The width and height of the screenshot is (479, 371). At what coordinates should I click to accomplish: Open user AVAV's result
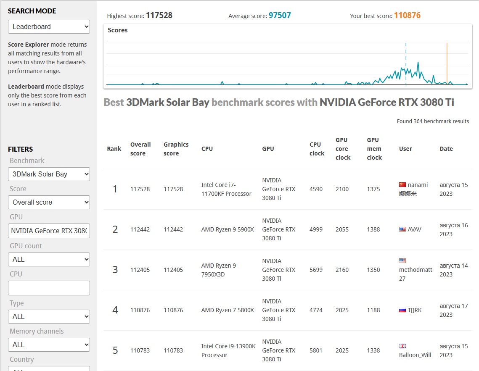(x=414, y=229)
